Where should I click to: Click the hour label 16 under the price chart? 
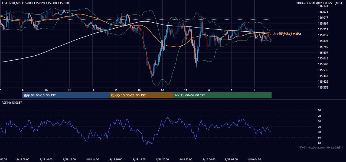pos(116,90)
